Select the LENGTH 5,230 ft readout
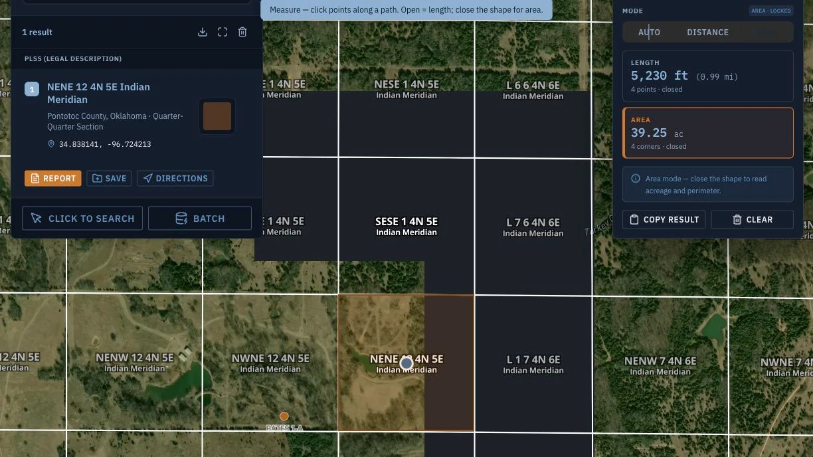 click(x=708, y=76)
